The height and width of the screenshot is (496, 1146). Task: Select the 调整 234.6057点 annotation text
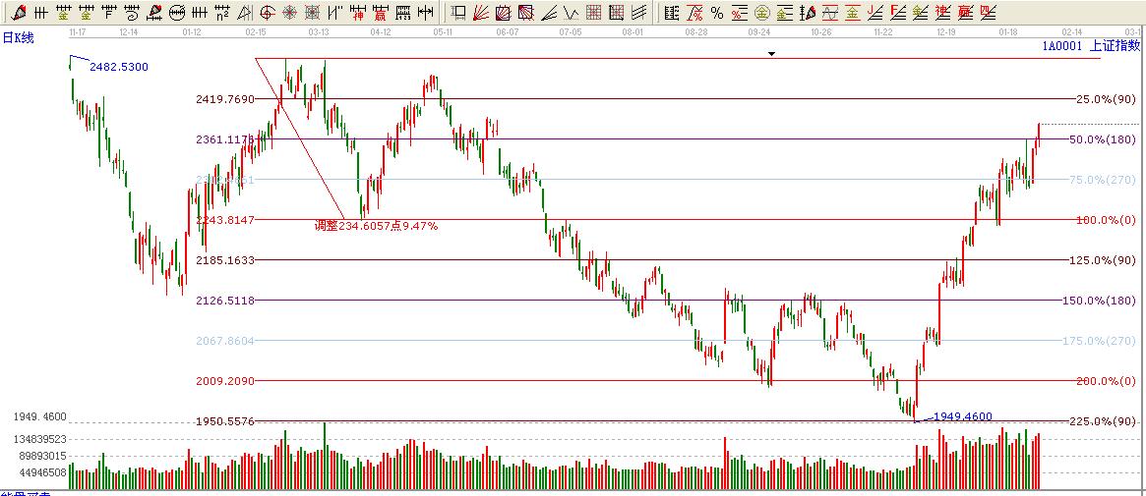[376, 226]
